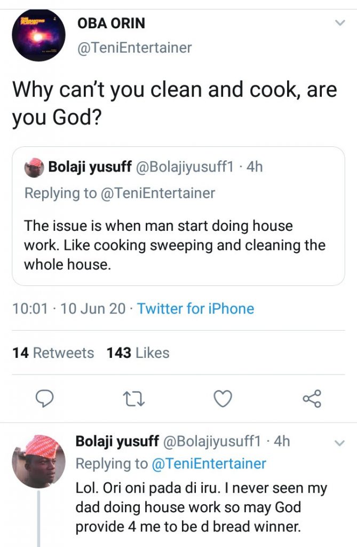Open Bolaji yusuff's name in the quoted tweet
357x547 pixels.
[x=90, y=167]
